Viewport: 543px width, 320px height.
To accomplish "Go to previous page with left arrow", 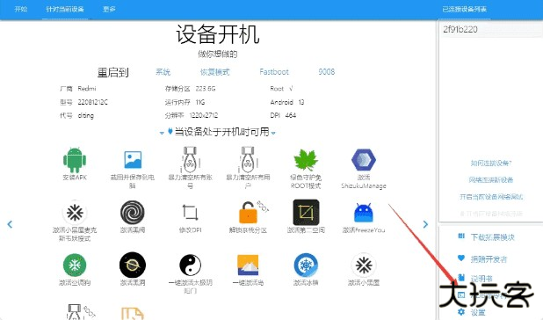I will [x=10, y=224].
